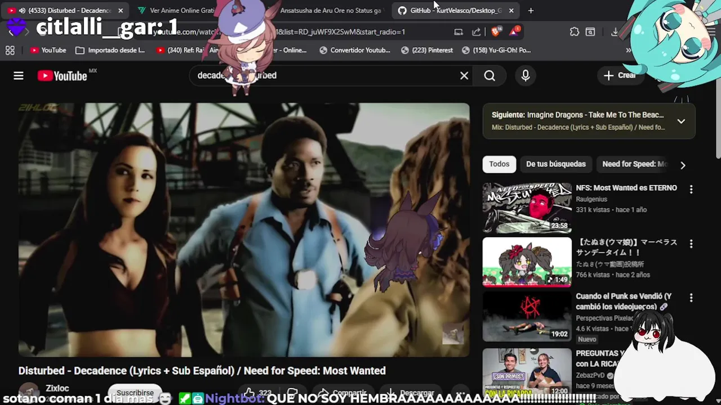
Task: Open the 'Convertidor Youtub...' bookmark
Action: tap(354, 50)
